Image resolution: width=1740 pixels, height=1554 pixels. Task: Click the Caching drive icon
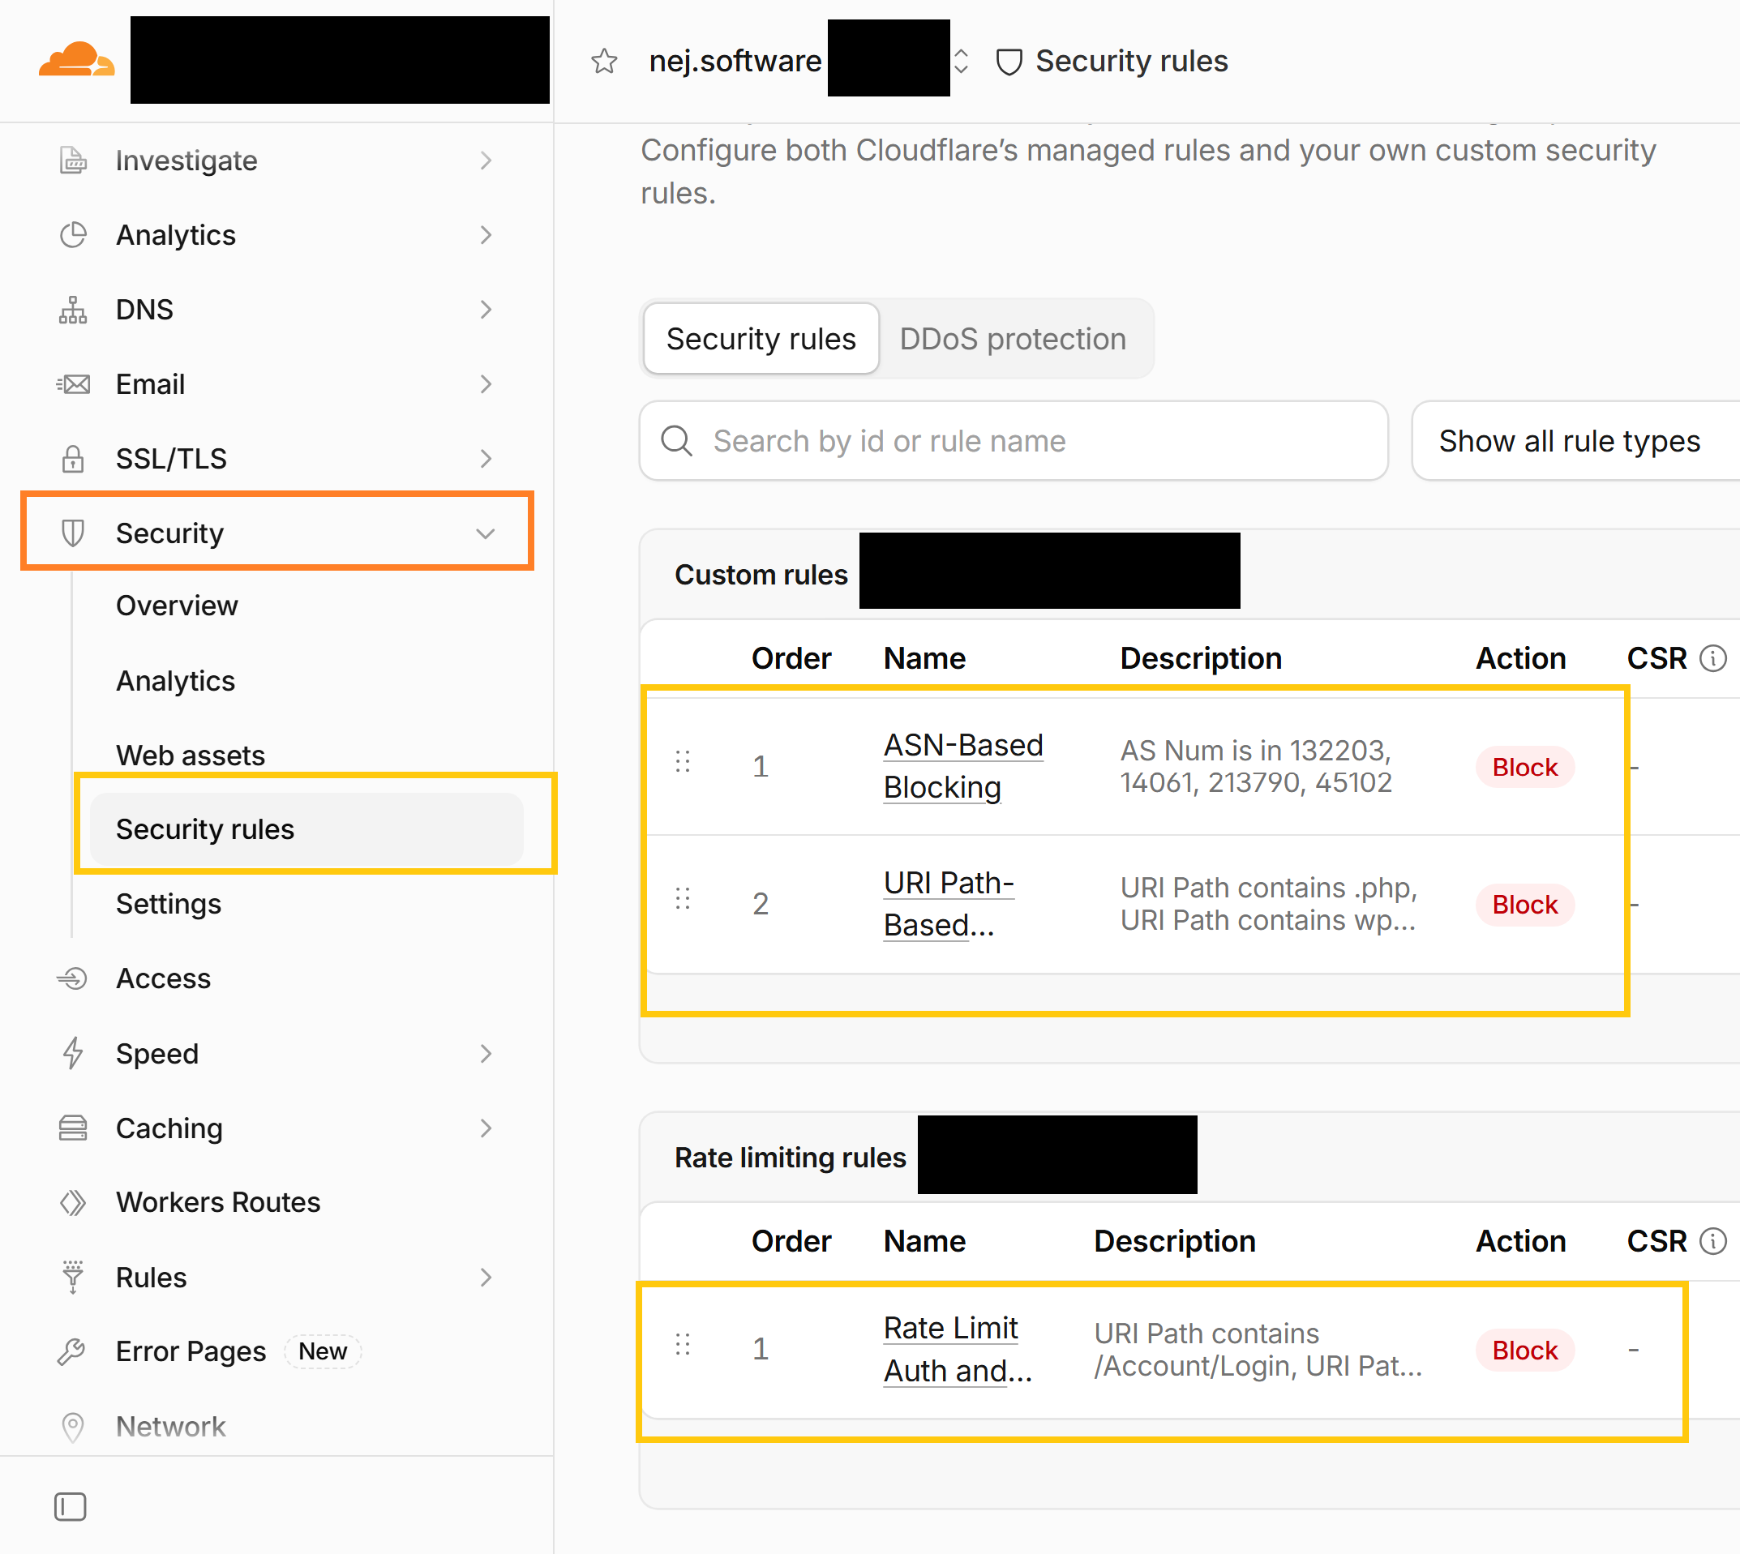(74, 1128)
